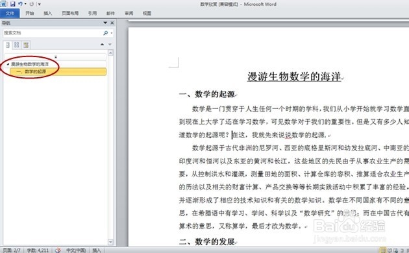Image resolution: width=409 pixels, height=253 pixels.
Task: Click paragraph text starting 数学是一门贯穿于人生
Action: coord(300,108)
